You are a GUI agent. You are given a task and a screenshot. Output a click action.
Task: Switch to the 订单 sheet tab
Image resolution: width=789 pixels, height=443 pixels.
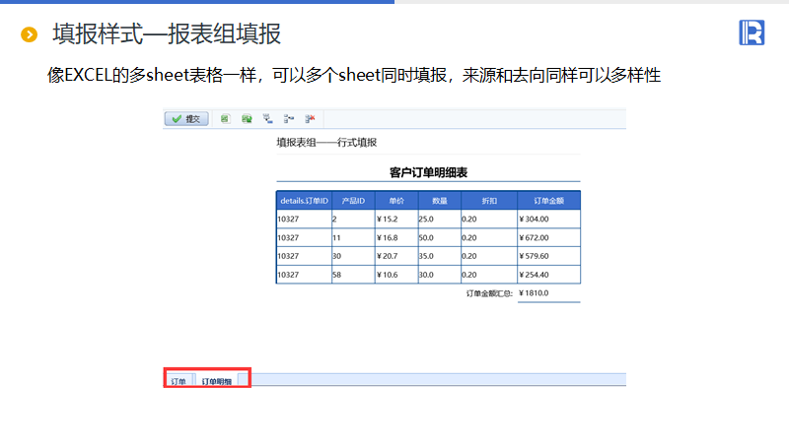179,381
